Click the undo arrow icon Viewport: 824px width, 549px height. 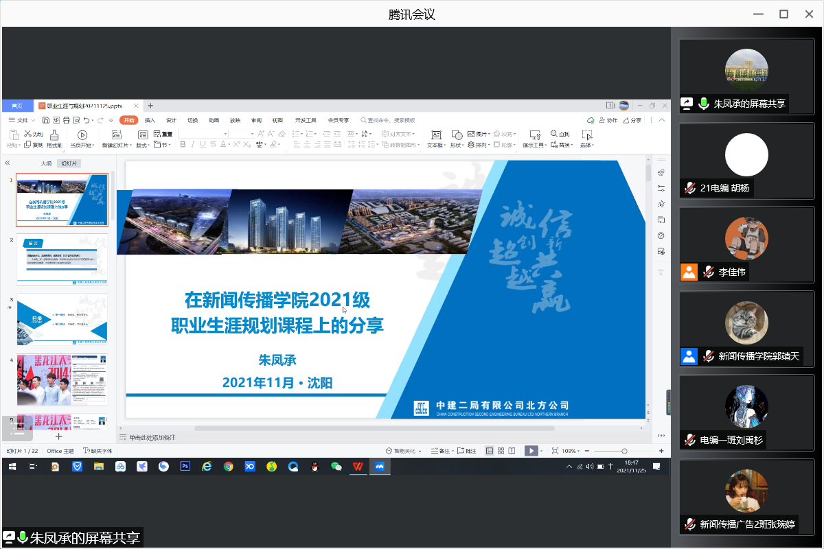[87, 120]
